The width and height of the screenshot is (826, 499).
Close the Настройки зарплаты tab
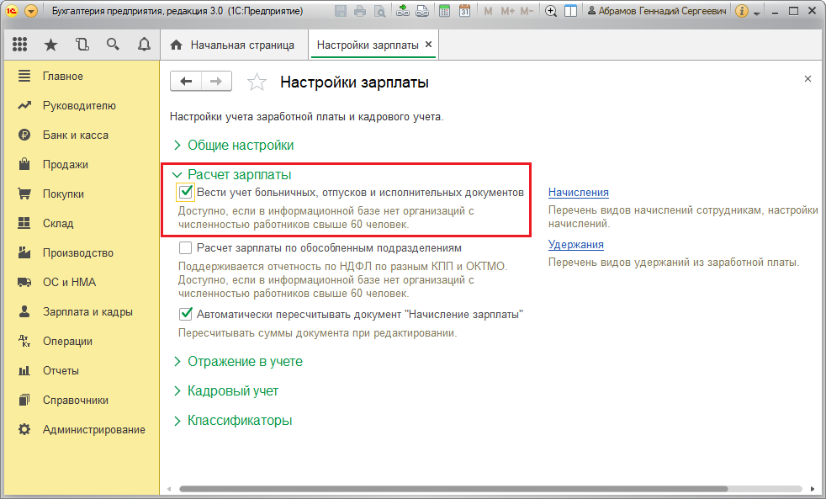(428, 45)
